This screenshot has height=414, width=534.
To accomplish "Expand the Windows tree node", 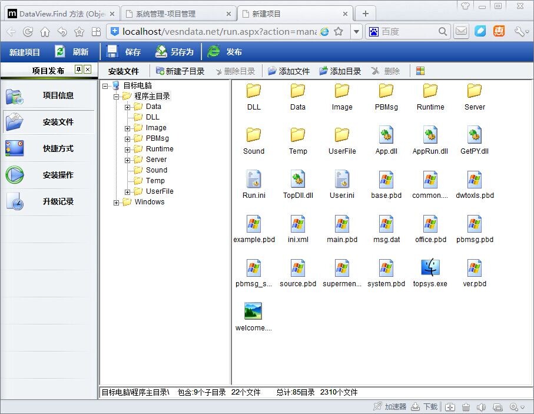I will pos(117,203).
